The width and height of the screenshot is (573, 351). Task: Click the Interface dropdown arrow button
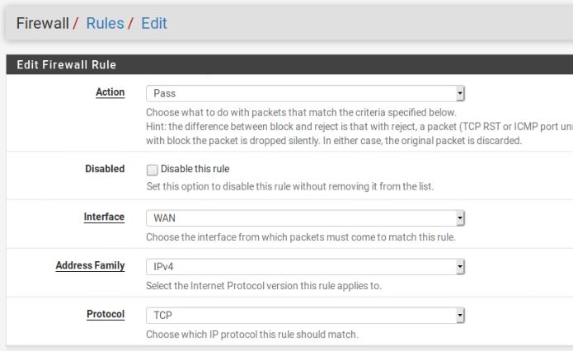[x=460, y=218]
